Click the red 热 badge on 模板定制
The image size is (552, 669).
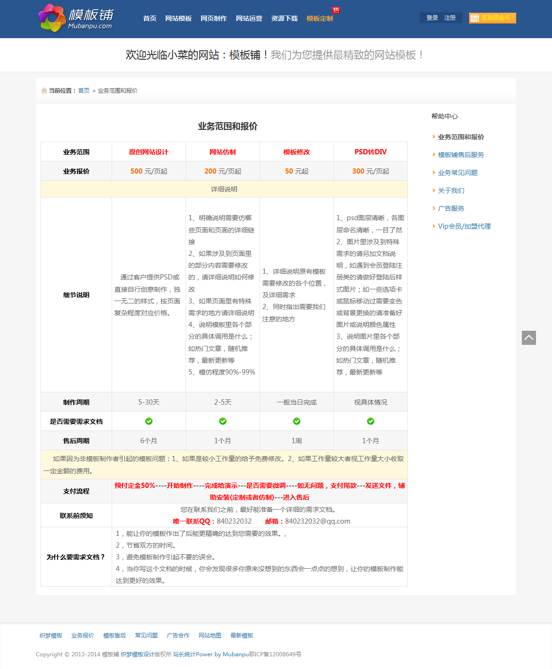pos(336,10)
